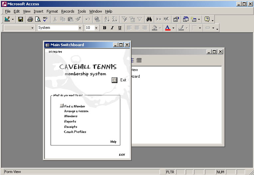Run the Spelling check icon
This screenshot has width=254, height=175.
[45, 19]
